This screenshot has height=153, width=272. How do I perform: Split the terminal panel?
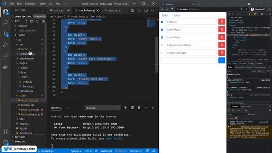pyautogui.click(x=132, y=108)
